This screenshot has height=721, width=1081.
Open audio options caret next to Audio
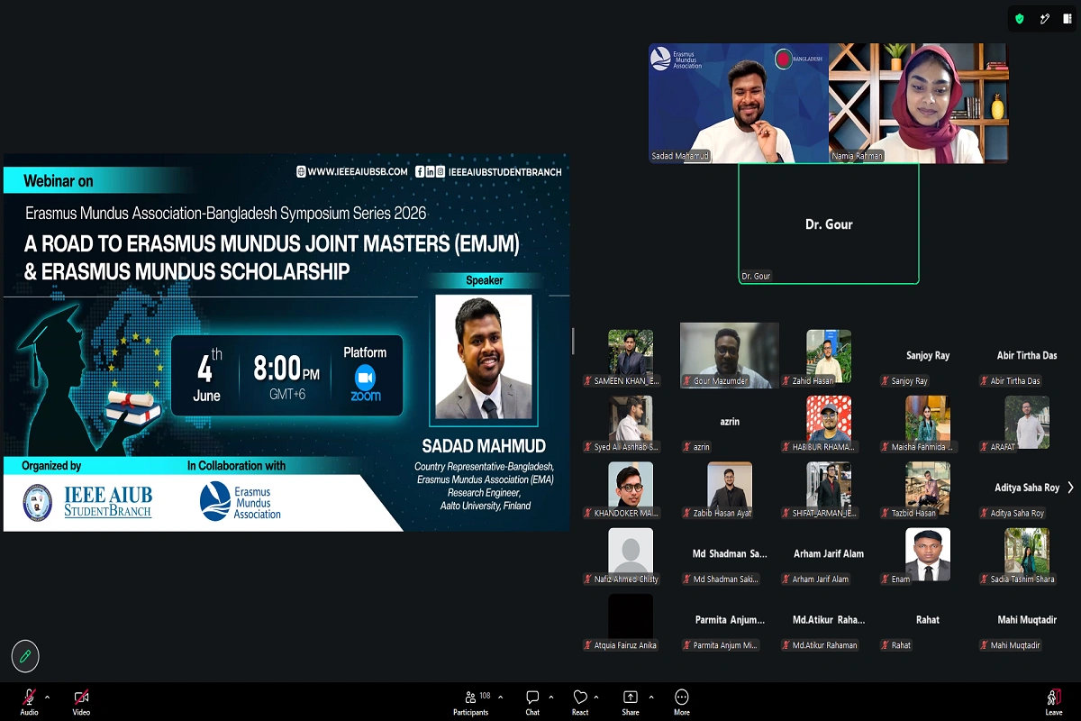point(47,697)
